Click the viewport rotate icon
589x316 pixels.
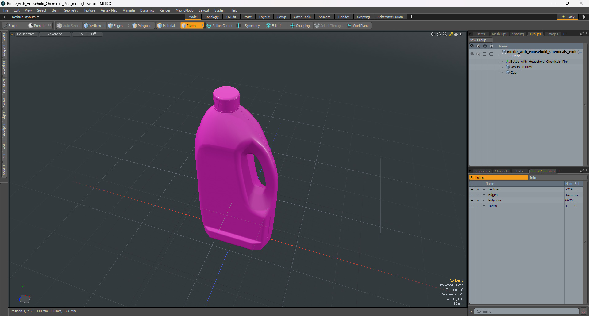click(439, 34)
